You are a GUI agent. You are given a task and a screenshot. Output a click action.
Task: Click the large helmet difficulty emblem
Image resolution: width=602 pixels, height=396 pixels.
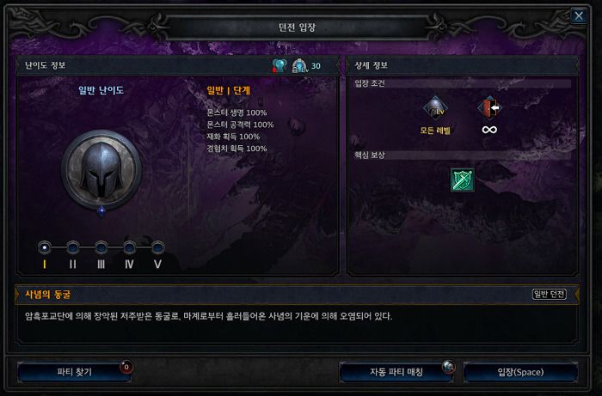pyautogui.click(x=101, y=169)
